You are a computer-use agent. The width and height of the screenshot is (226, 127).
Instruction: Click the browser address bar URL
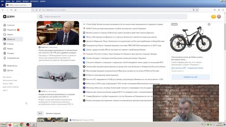(x=54, y=10)
